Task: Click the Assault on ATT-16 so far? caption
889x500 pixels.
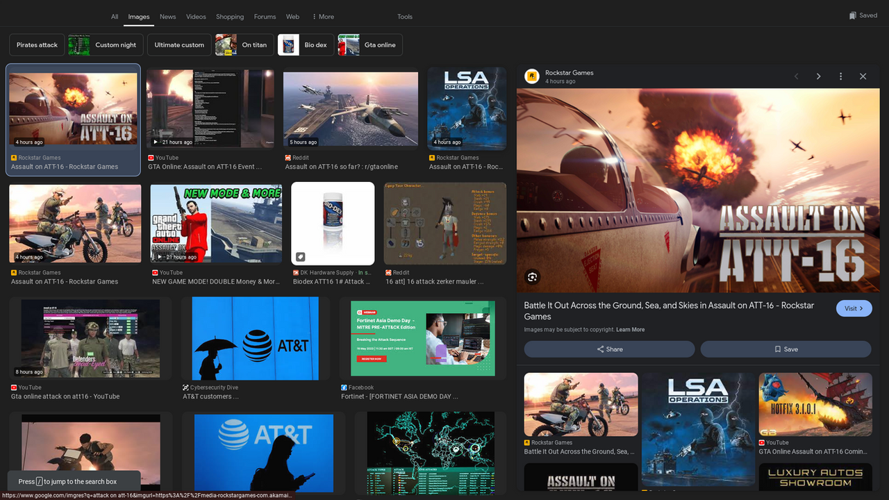Action: [341, 167]
